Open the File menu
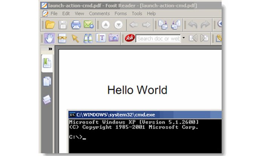This screenshot has width=264, height=156. 54,14
